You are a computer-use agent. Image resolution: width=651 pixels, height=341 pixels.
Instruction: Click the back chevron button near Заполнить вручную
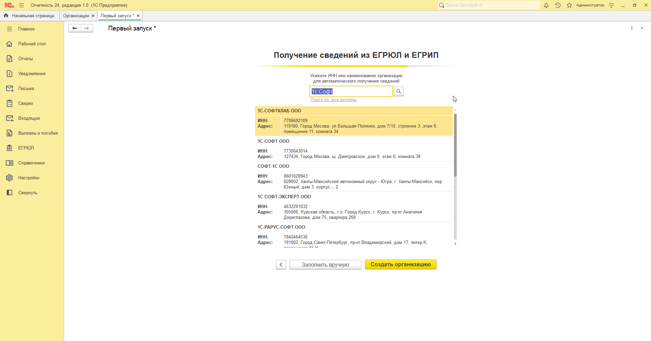281,265
